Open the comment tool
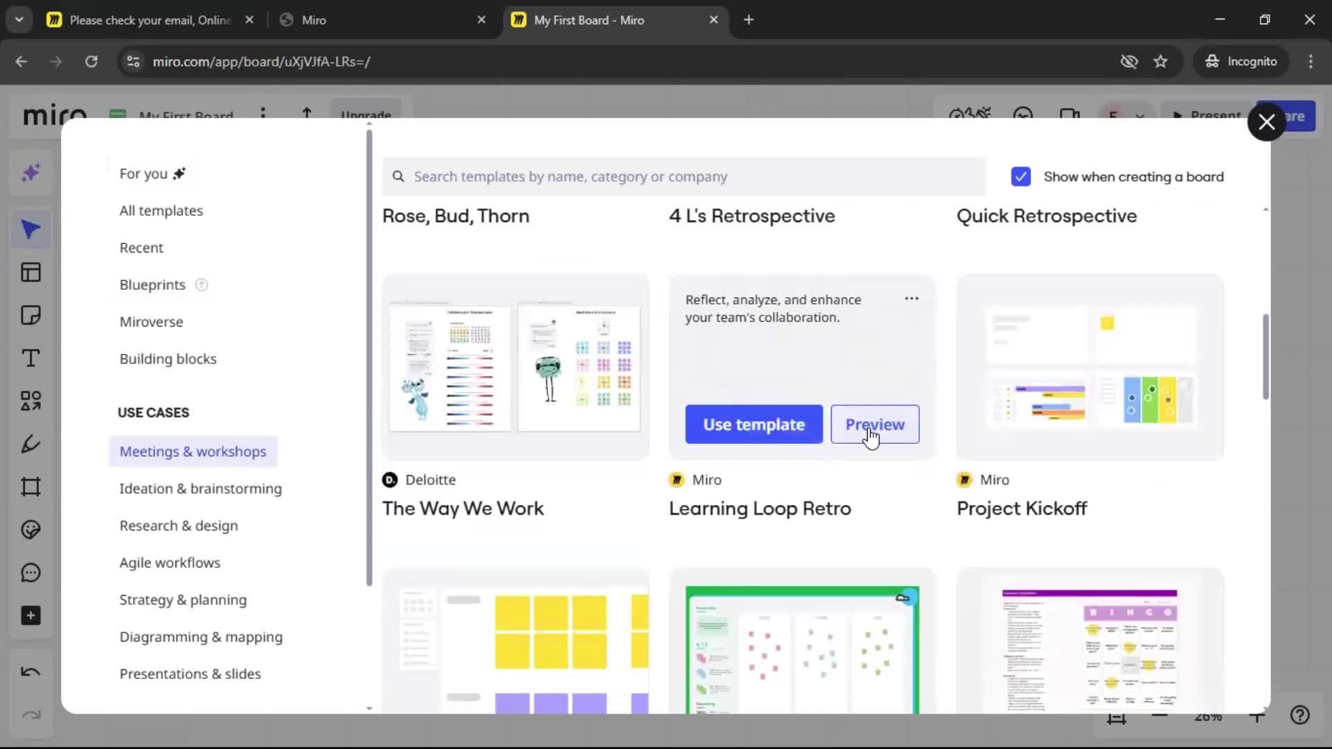1332x749 pixels. 31,573
